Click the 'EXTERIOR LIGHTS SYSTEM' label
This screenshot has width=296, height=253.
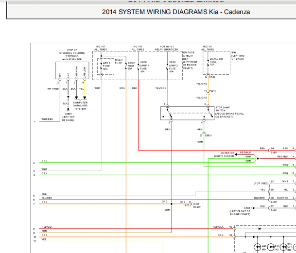pyautogui.click(x=224, y=154)
